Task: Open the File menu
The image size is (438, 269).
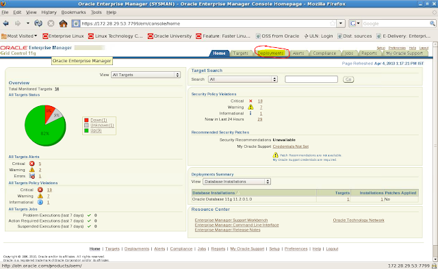Action: click(5, 12)
